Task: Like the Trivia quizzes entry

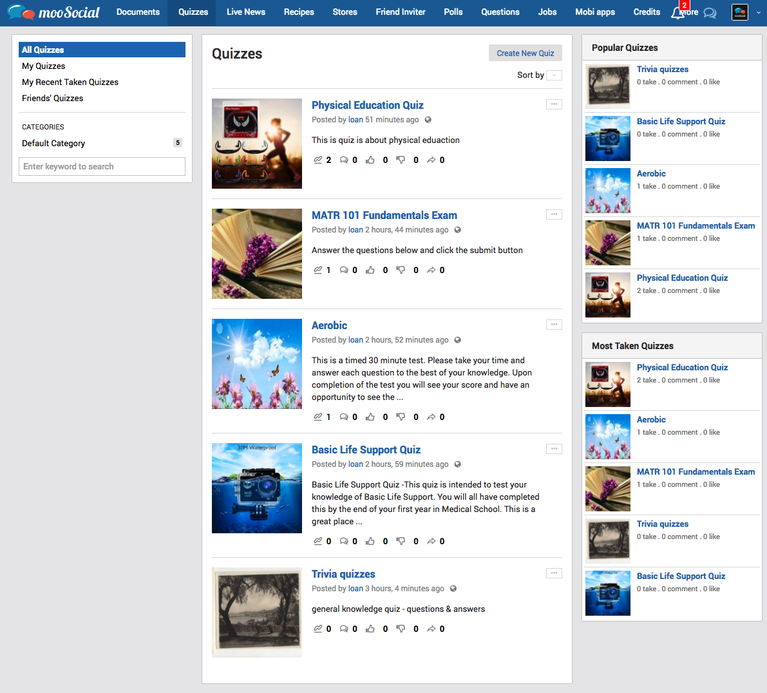Action: pyautogui.click(x=370, y=629)
